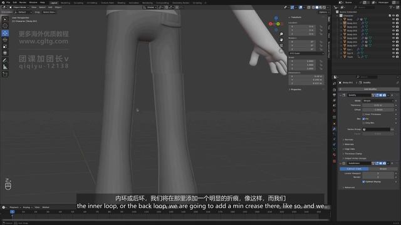Expand the Edge Data subpanel
This screenshot has width=401, height=225.
tap(349, 149)
